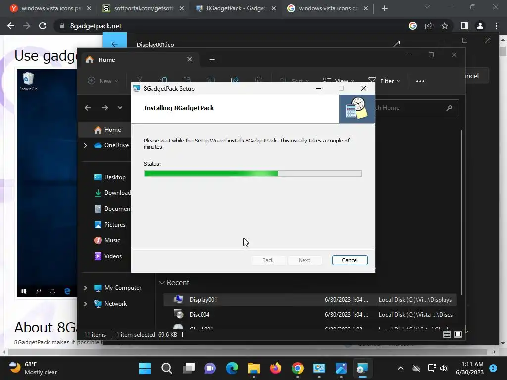The image size is (507, 380).
Task: Select the Display001 recent file
Action: pos(310,300)
